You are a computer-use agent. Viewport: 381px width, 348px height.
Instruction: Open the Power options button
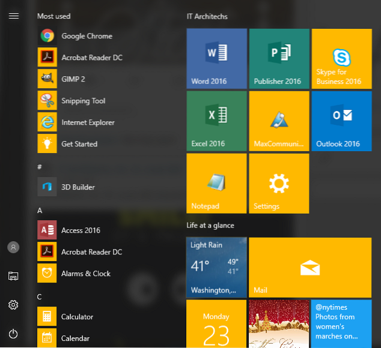(x=13, y=334)
